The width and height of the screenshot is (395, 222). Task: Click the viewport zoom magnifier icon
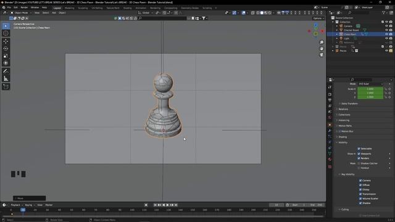322,43
